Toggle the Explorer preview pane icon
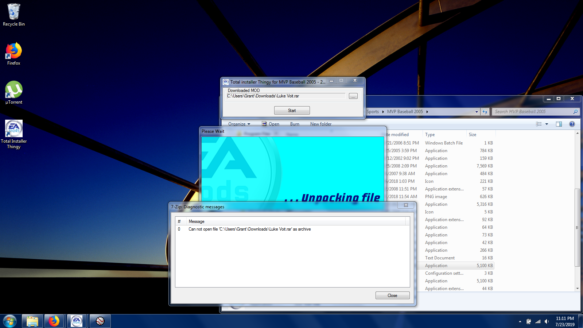The width and height of the screenshot is (583, 328). tap(559, 124)
